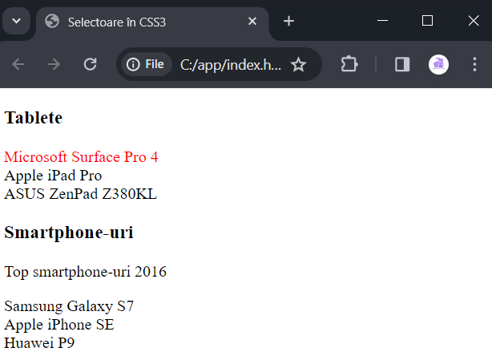
Task: Open Chrome three-dot menu
Action: tap(474, 65)
